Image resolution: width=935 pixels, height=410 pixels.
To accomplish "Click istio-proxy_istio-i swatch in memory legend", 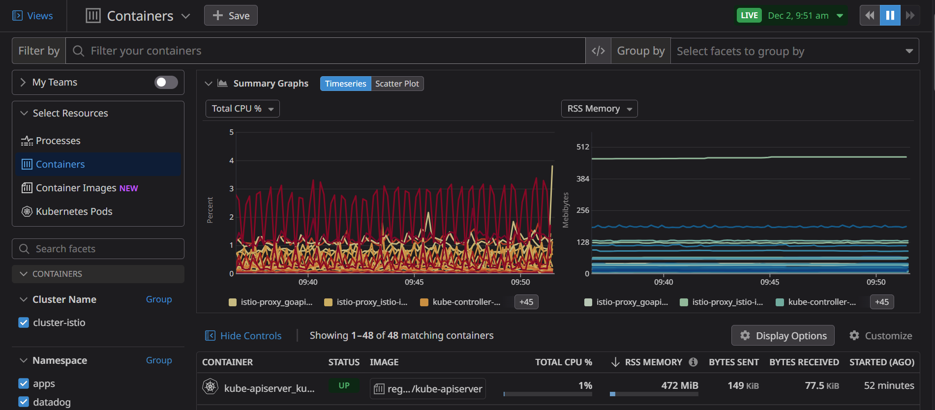I will coord(684,302).
